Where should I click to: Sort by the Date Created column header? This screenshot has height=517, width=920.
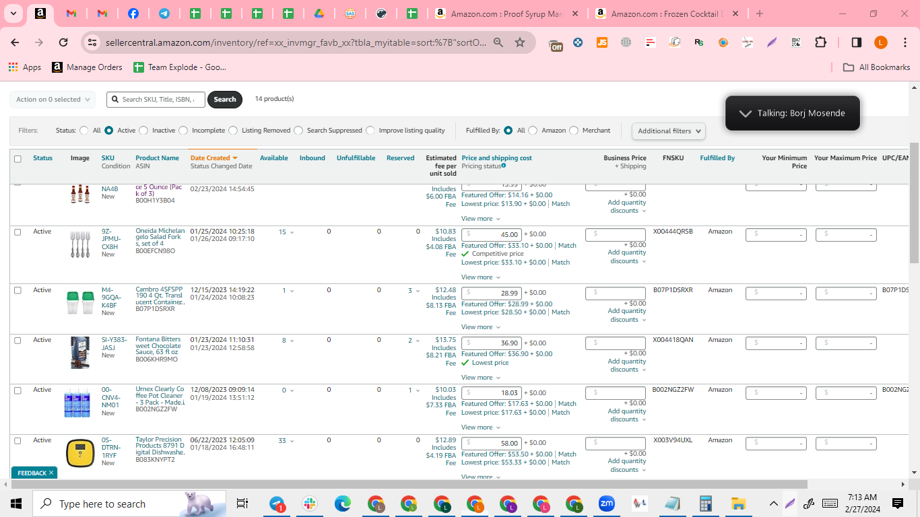213,158
